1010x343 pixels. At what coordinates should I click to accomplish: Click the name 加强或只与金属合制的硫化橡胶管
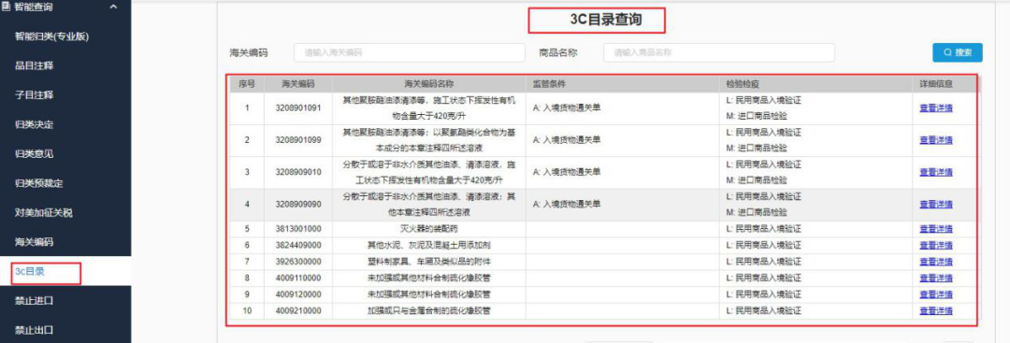pyautogui.click(x=429, y=311)
